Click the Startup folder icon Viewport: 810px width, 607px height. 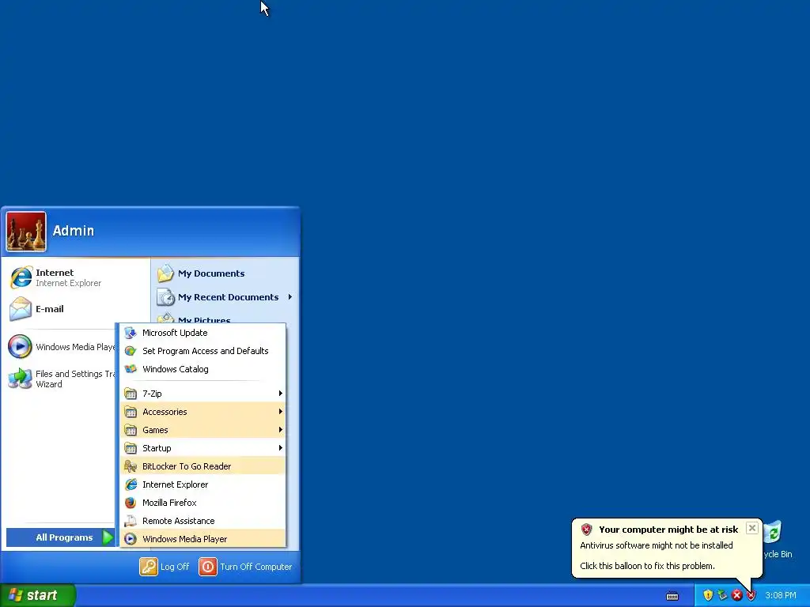(x=131, y=448)
